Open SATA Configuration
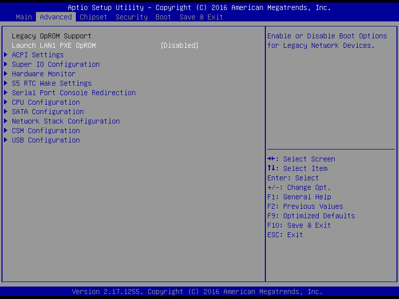Viewport: 399px width, 299px height. click(48, 112)
